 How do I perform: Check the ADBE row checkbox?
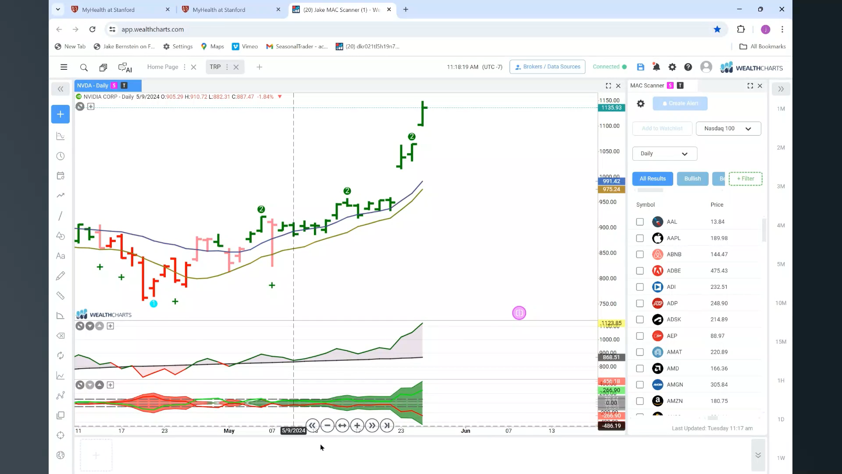pyautogui.click(x=640, y=271)
